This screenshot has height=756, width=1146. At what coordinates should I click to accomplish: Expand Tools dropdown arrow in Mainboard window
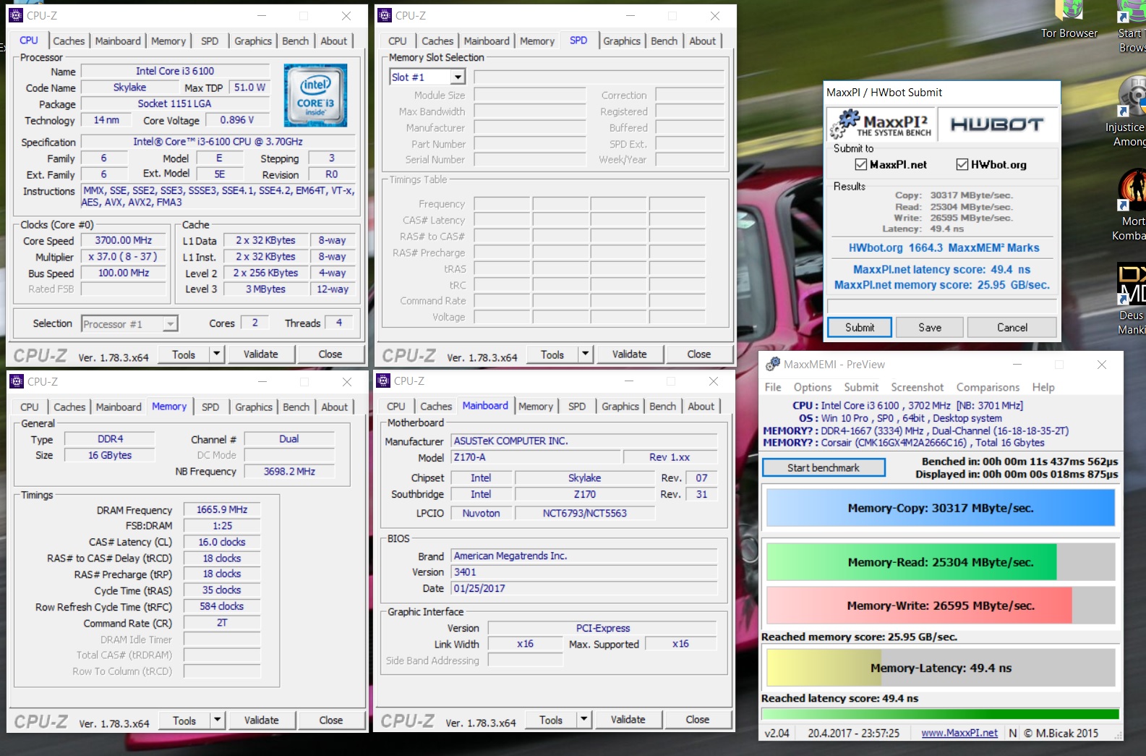click(x=583, y=719)
